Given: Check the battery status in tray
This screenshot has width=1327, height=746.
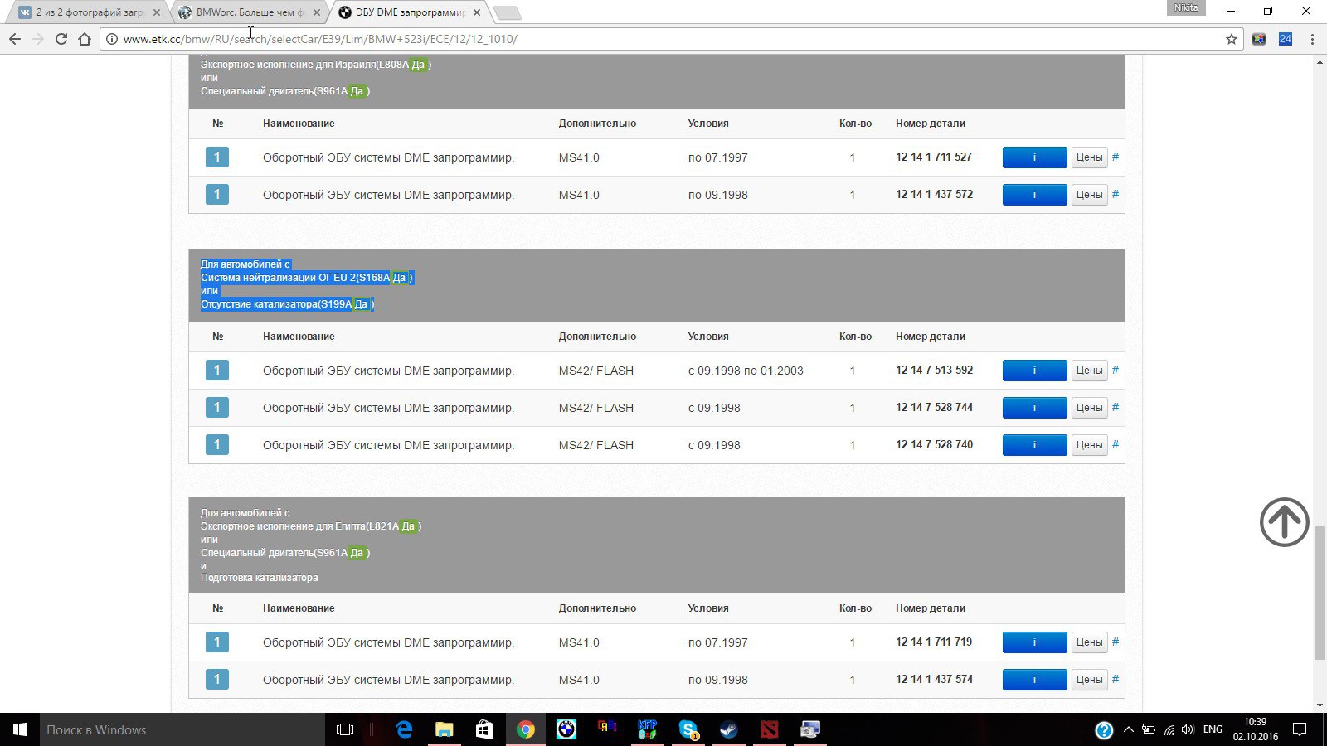Looking at the screenshot, I should click(x=1149, y=729).
